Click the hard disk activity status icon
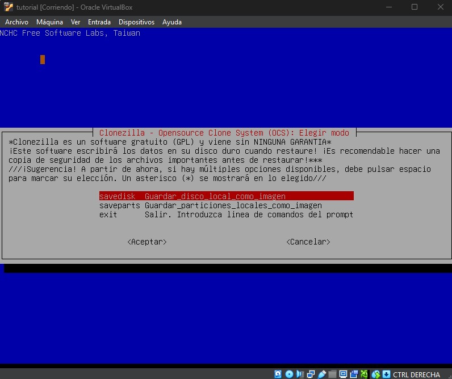Viewport: 452px width, 379px height. (278, 374)
